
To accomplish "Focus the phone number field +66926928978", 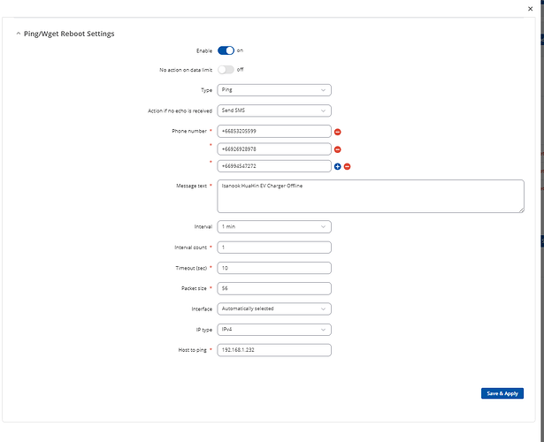I will tap(274, 149).
